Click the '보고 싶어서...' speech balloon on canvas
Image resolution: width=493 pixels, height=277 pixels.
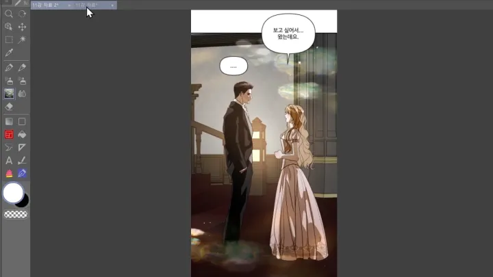point(288,34)
